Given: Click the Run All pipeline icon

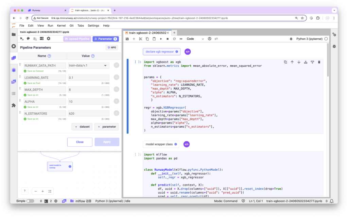Looking at the screenshot, I should click(x=22, y=39).
